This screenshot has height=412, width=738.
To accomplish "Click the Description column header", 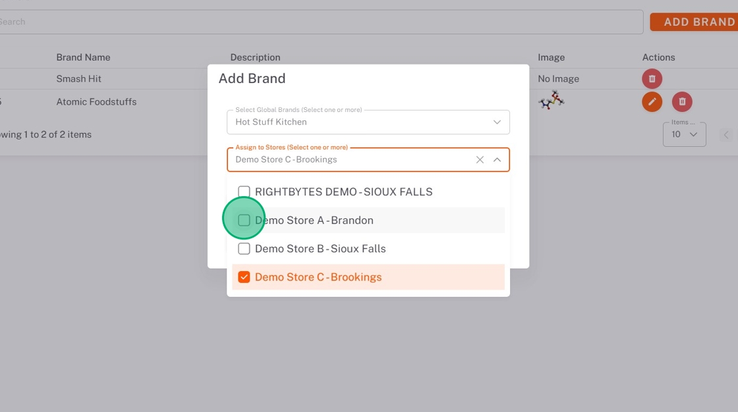I will pos(255,57).
